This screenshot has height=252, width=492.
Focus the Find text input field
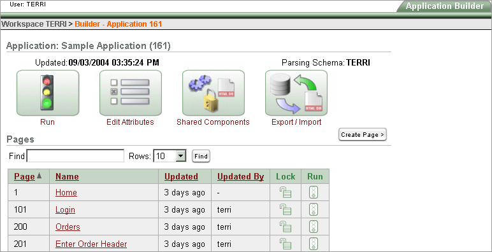(75, 156)
